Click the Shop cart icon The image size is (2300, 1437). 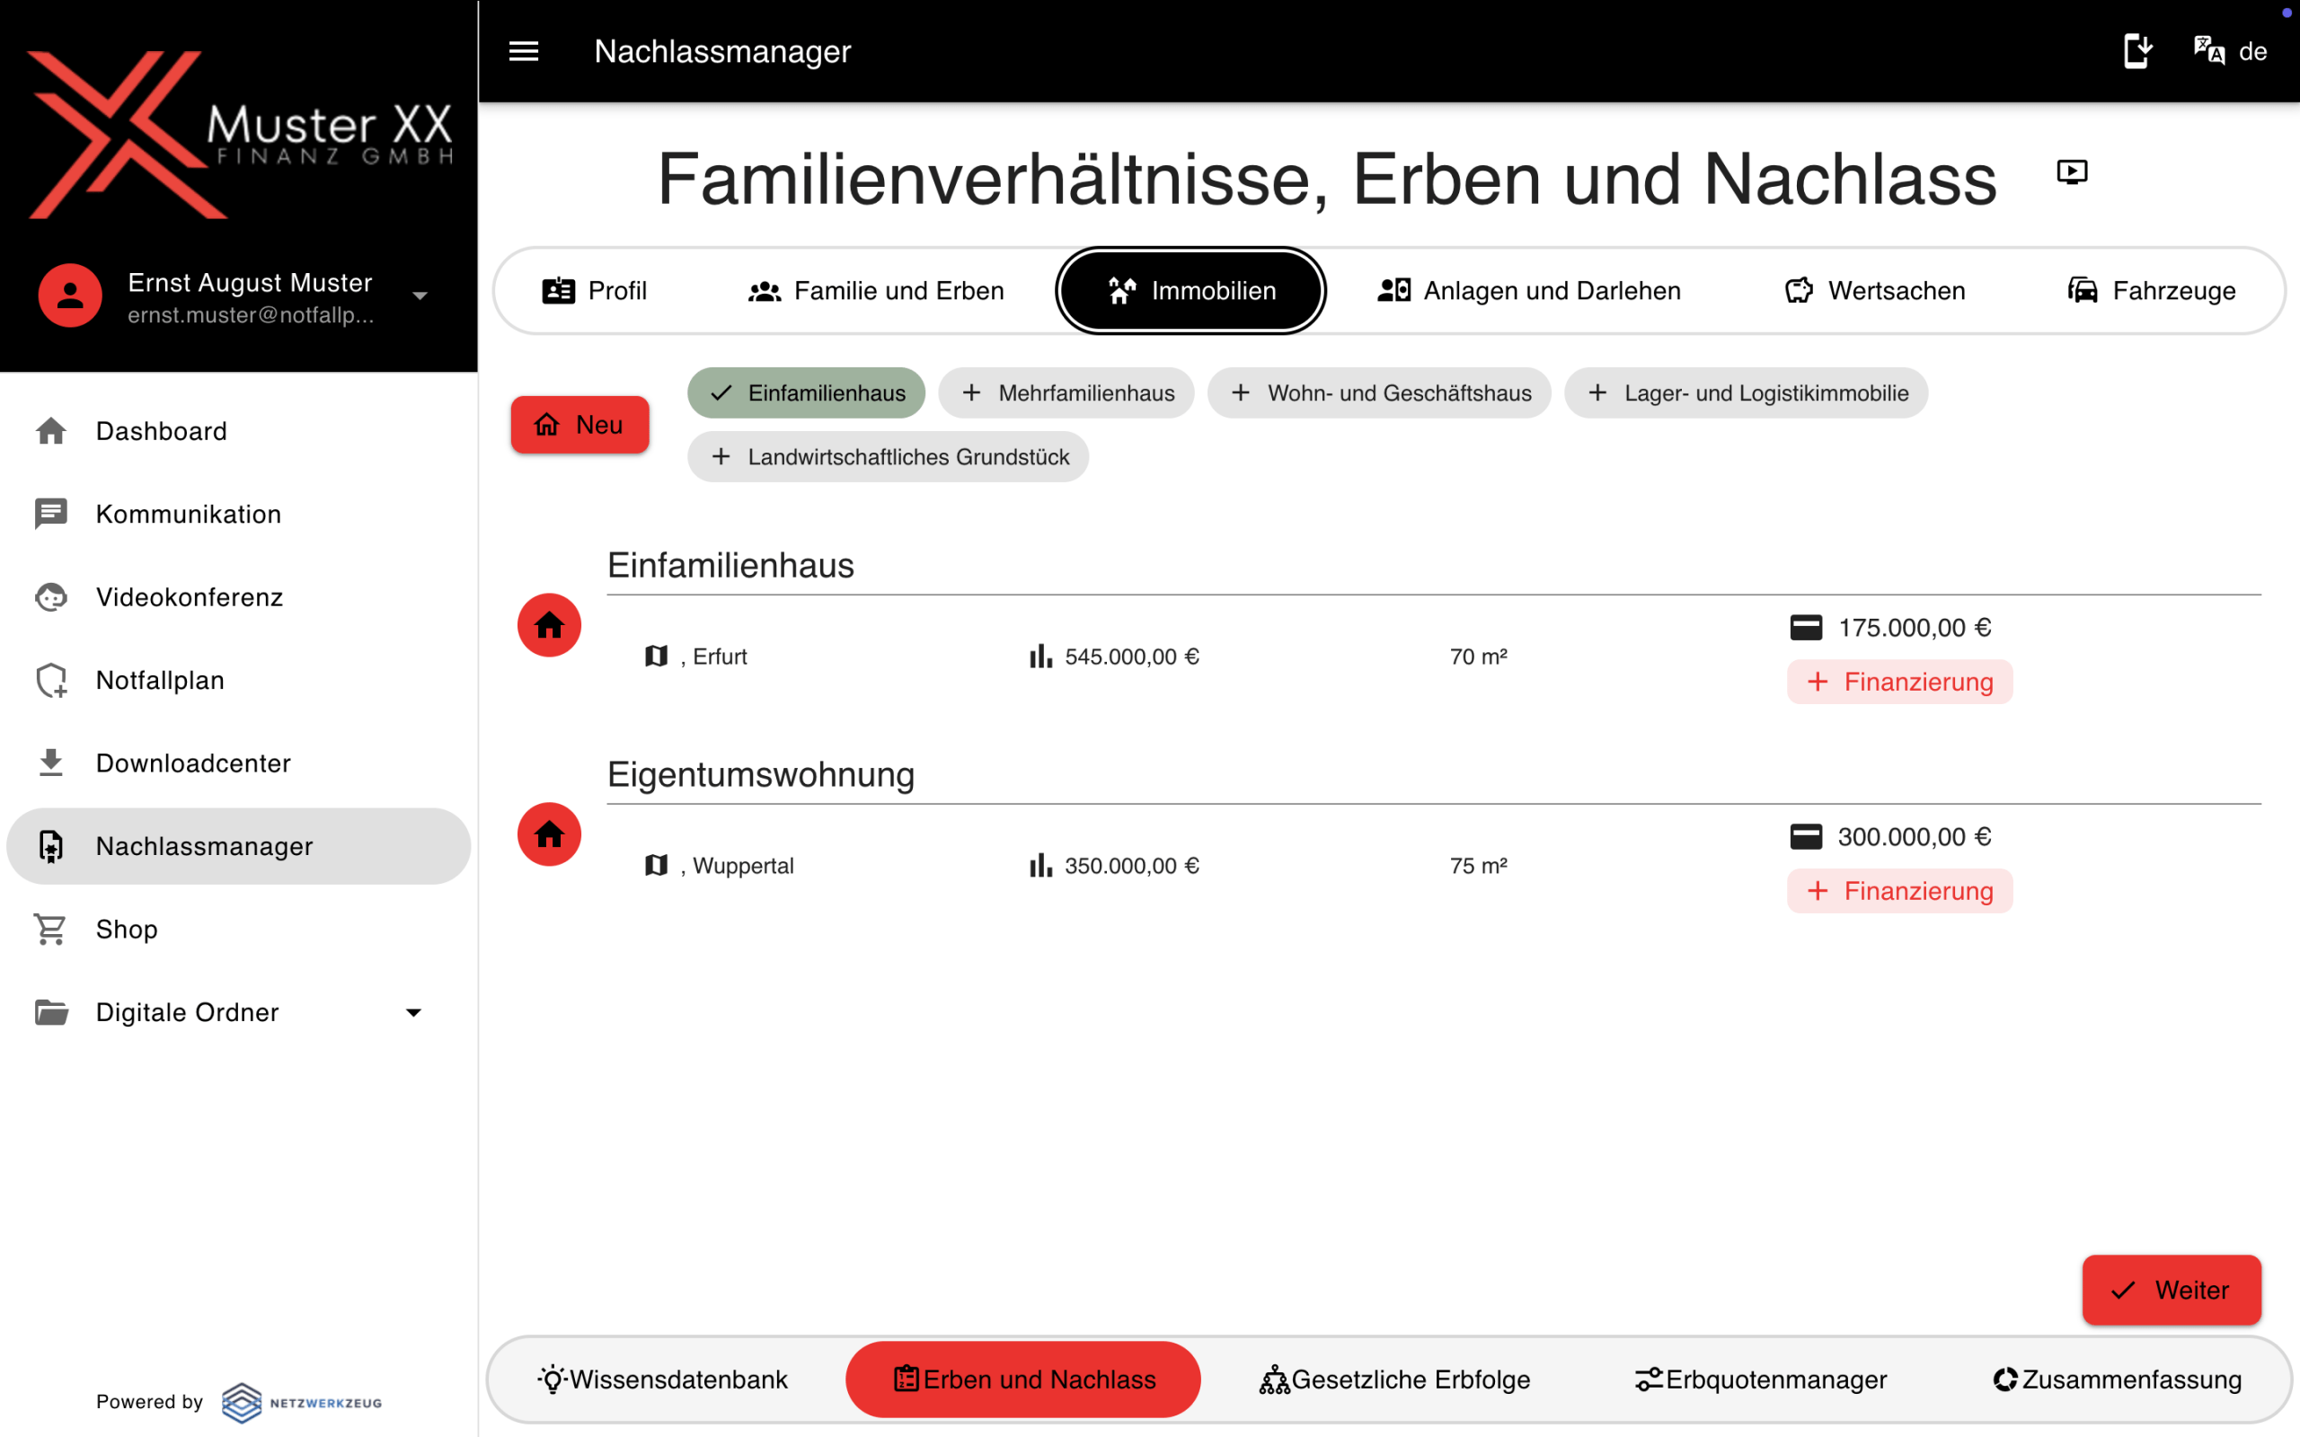[51, 930]
